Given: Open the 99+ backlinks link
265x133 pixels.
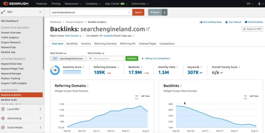Looking at the screenshot, I should coord(106,36).
